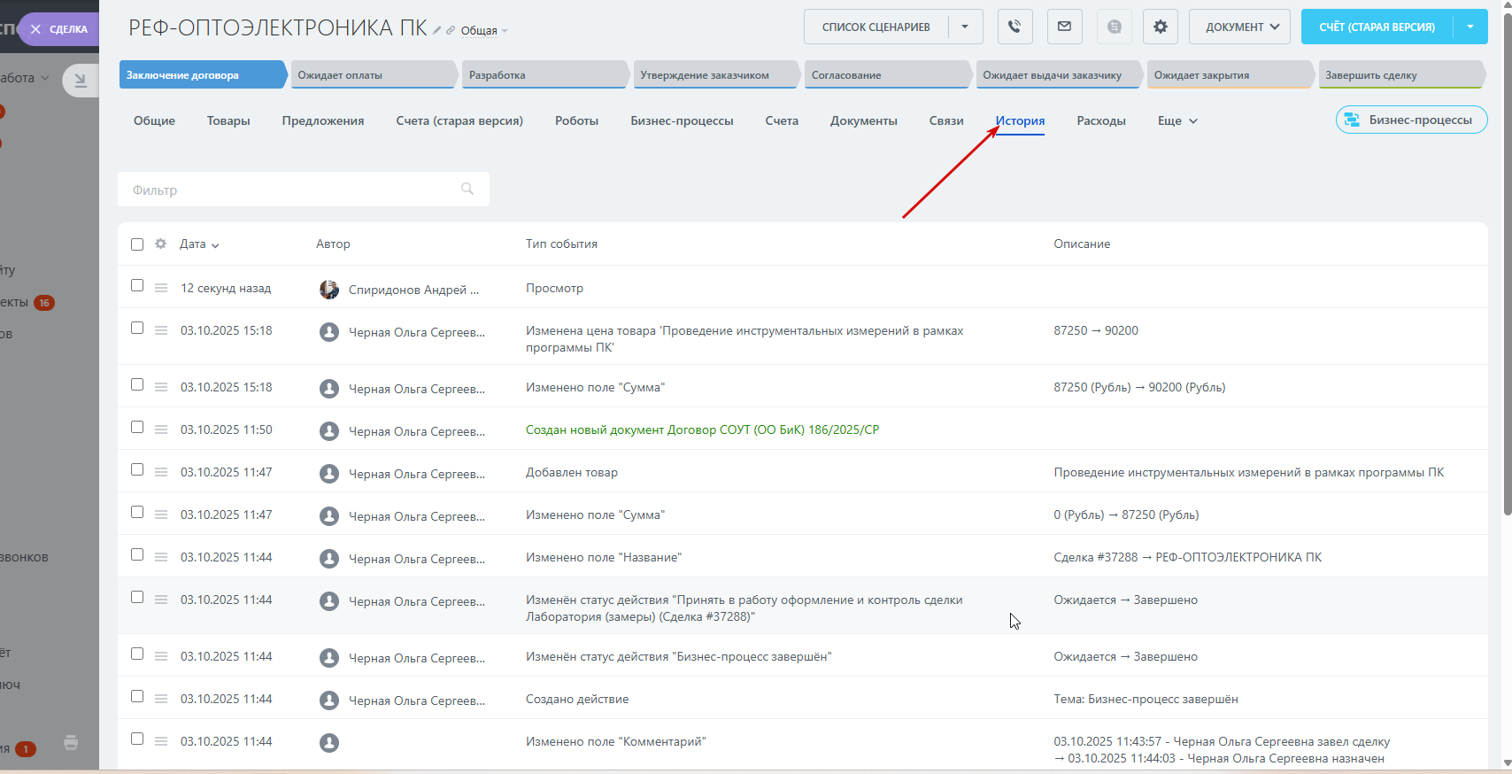
Task: Open row menu for 'Изменено поле Название' event
Action: pos(161,557)
